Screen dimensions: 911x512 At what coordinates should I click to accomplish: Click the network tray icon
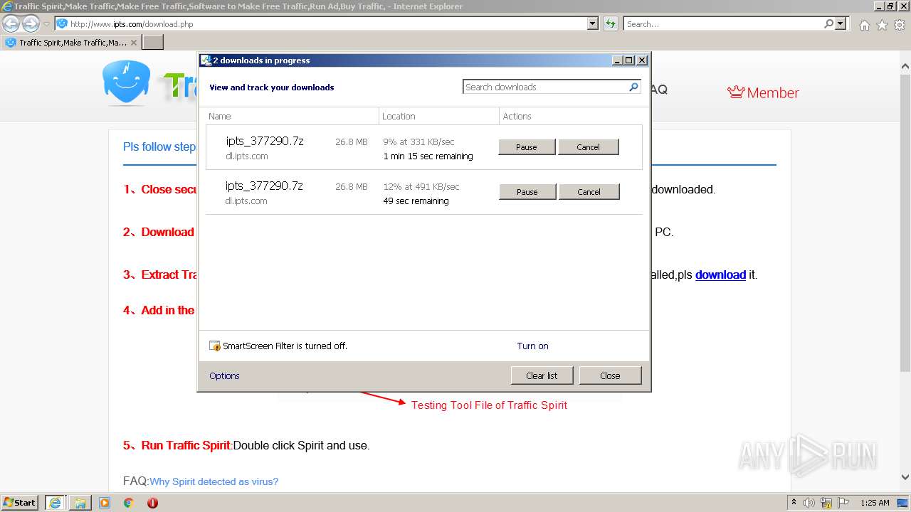click(826, 503)
